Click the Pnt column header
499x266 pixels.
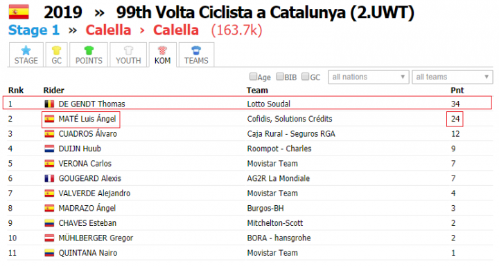(x=457, y=91)
